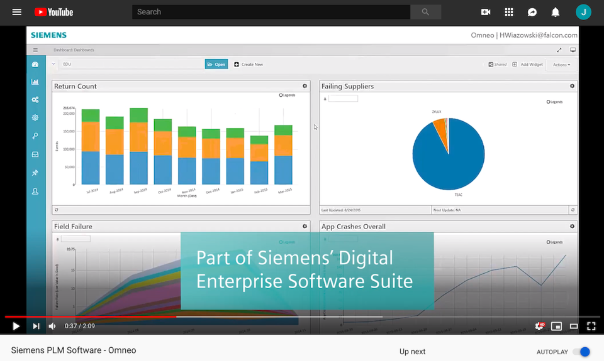Refresh the Failing Suppliers widget
Screen dimensions: 604x361
[573, 210]
